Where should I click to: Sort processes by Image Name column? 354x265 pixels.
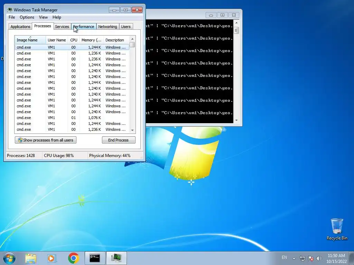pyautogui.click(x=30, y=40)
